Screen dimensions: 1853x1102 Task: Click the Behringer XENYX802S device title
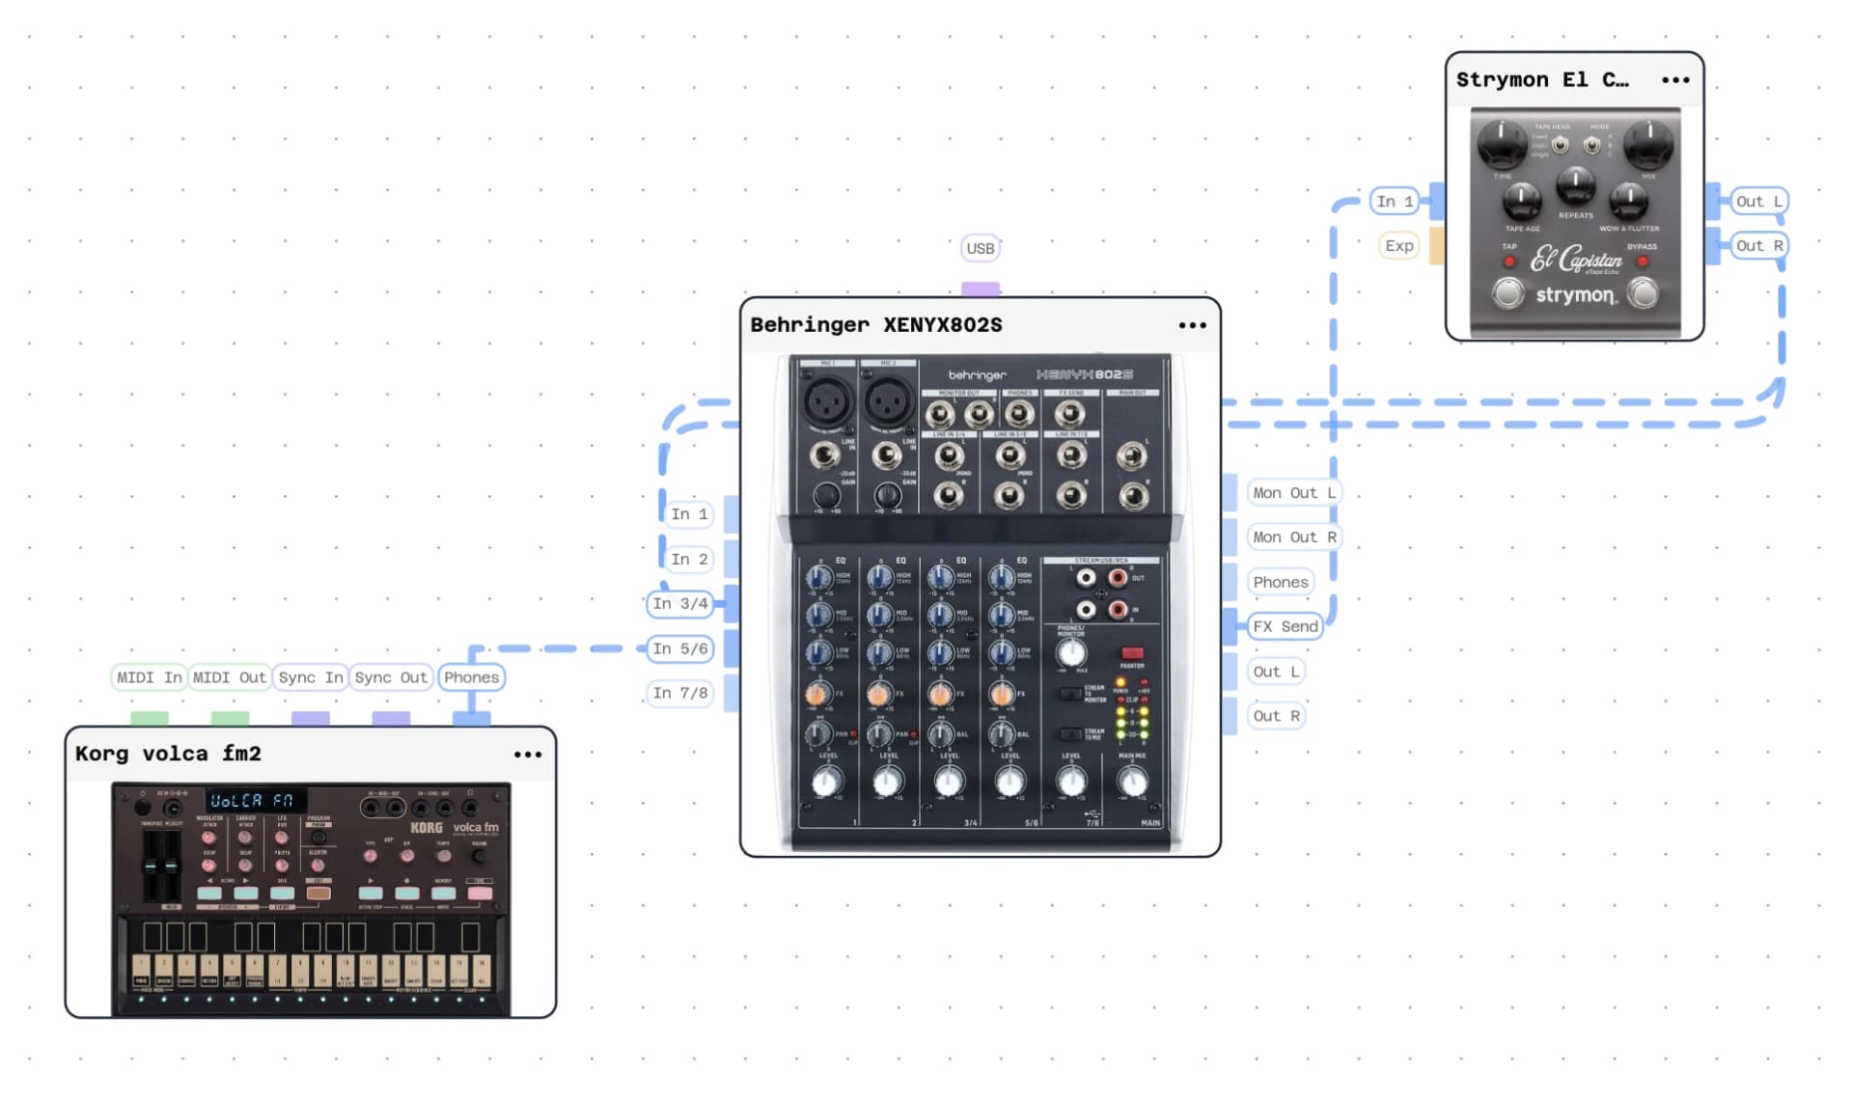[876, 325]
